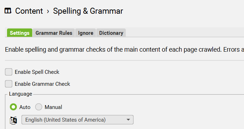Image resolution: width=244 pixels, height=129 pixels.
Task: Click the Enable Grammar Check label text
Action: click(x=42, y=84)
